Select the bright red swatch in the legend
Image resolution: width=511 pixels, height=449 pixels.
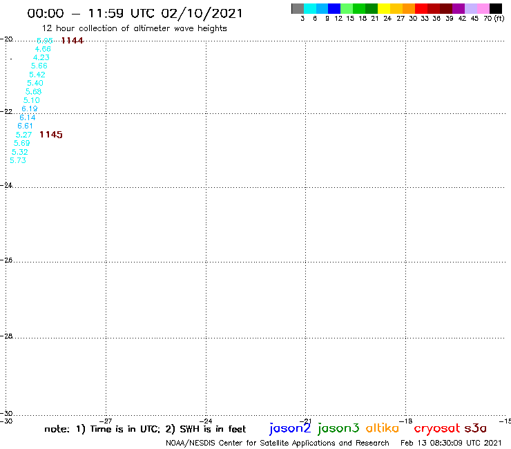pos(421,8)
